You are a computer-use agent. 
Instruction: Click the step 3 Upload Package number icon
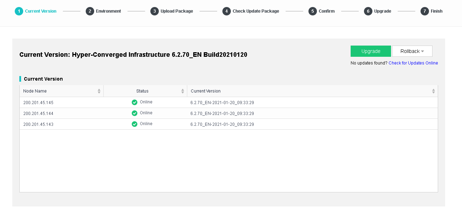click(154, 11)
